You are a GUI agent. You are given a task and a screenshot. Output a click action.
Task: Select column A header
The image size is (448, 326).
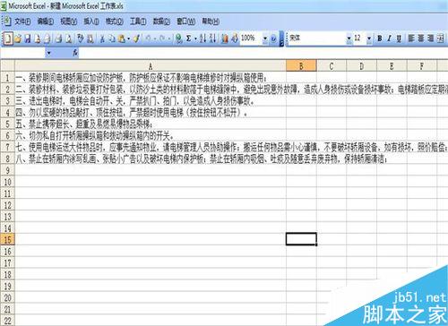pos(151,66)
